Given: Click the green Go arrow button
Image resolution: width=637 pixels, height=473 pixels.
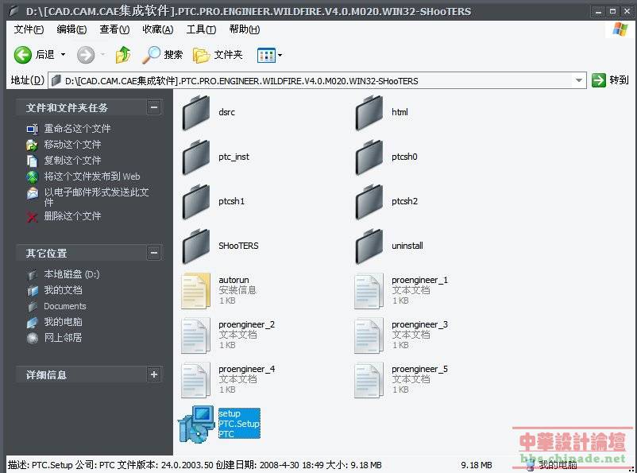Looking at the screenshot, I should click(598, 80).
